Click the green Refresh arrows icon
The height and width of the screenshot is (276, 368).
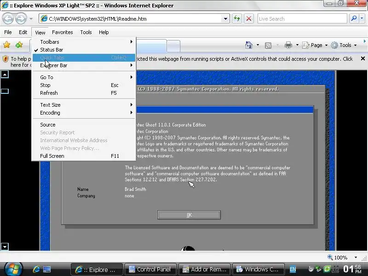237,18
